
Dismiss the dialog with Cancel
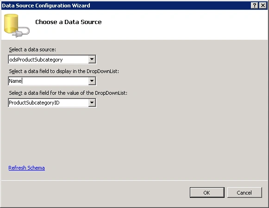point(244,193)
